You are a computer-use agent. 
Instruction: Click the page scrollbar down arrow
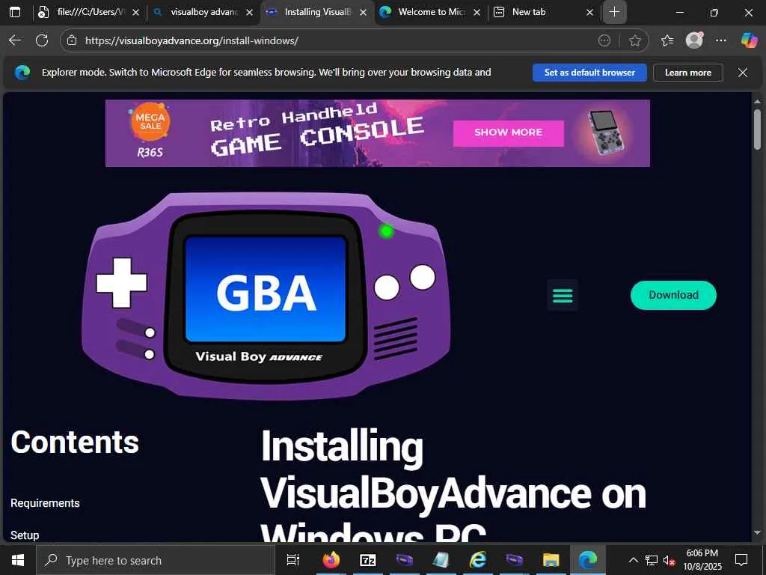pos(757,533)
